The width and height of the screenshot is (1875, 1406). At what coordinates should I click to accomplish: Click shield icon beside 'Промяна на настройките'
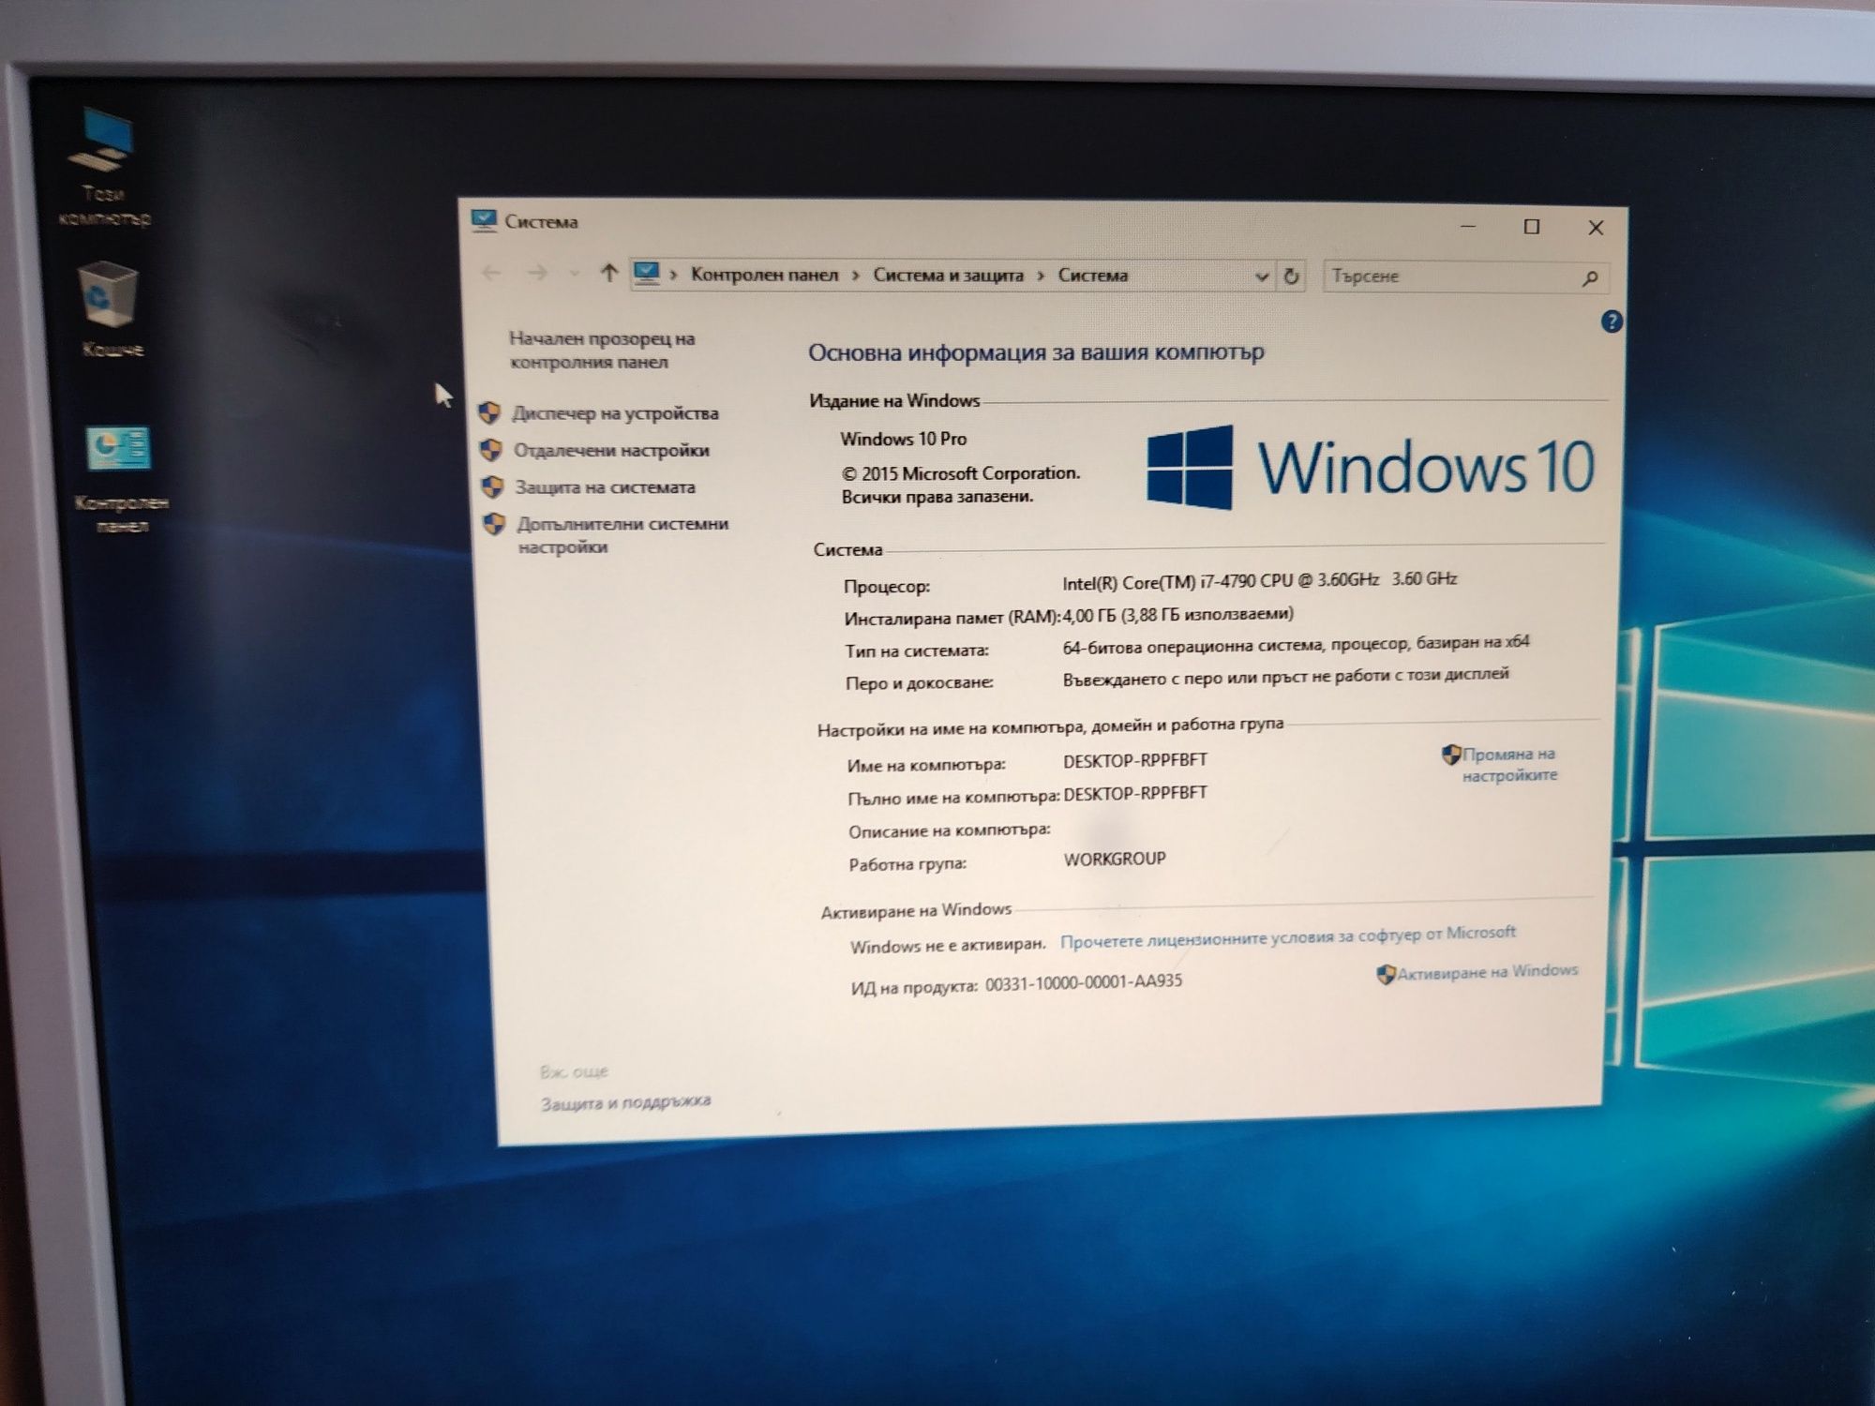pyautogui.click(x=1451, y=755)
